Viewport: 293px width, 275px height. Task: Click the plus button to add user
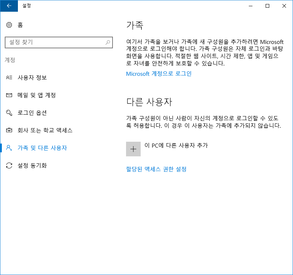(133, 149)
